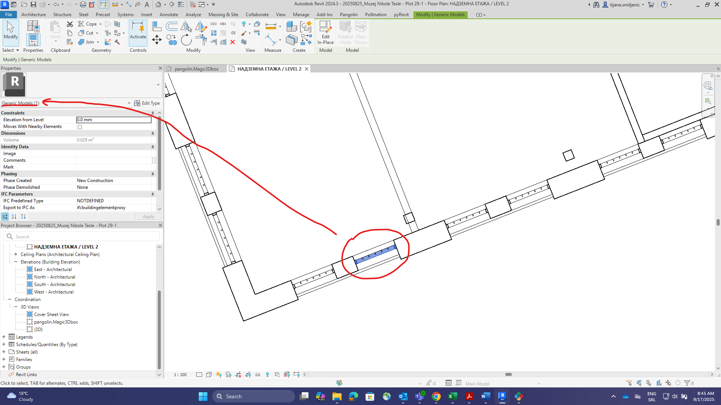
Task: Collapse the Elevations (Building Elevation) node
Action: coord(16,262)
